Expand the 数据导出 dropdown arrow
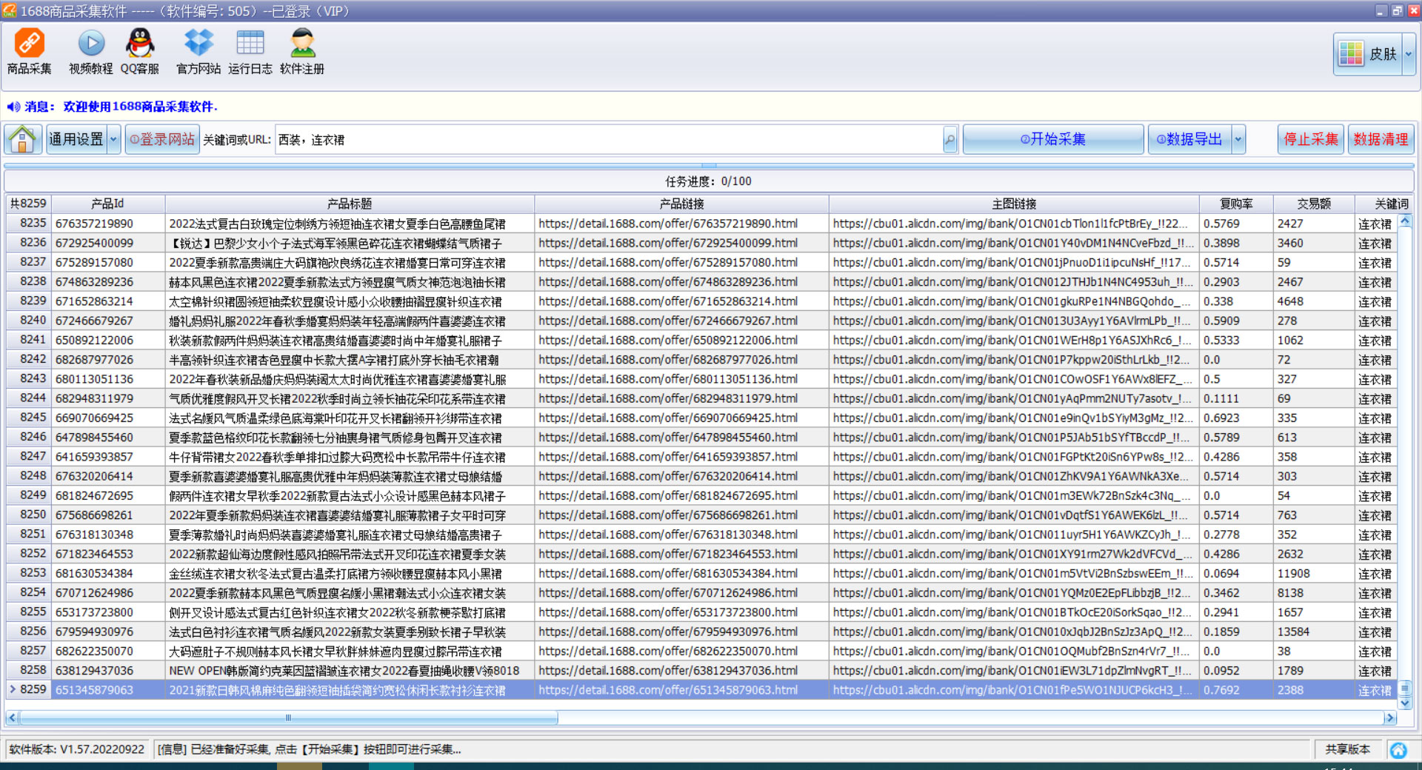 1238,139
